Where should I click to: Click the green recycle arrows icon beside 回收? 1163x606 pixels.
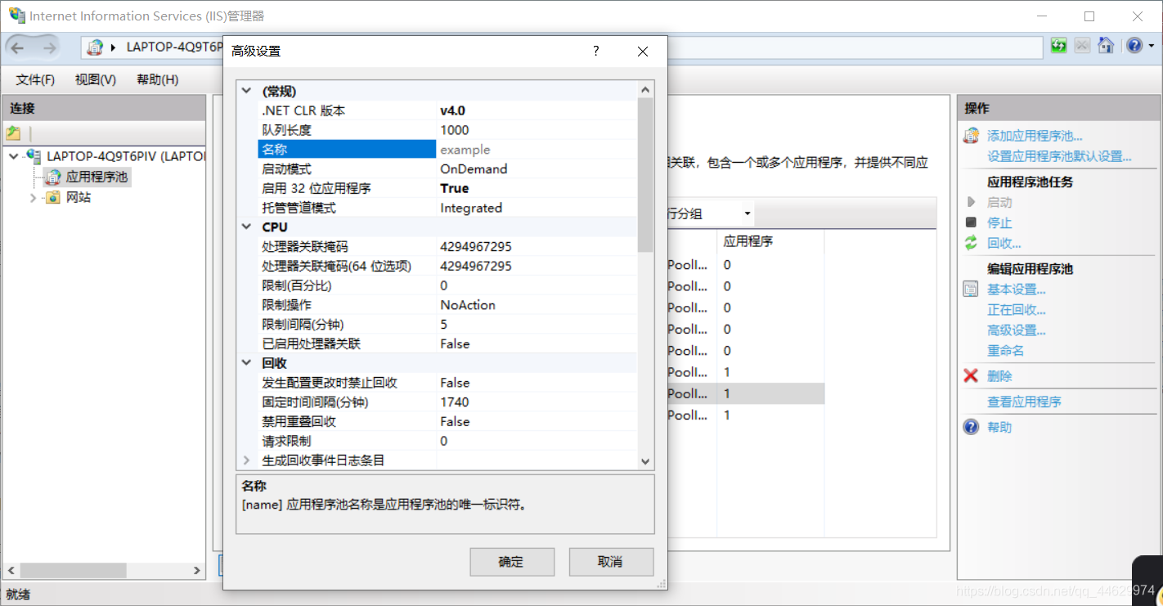click(970, 242)
